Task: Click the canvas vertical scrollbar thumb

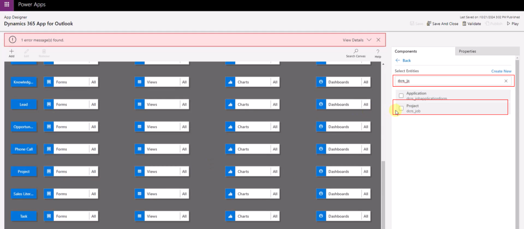Action: (x=383, y=195)
